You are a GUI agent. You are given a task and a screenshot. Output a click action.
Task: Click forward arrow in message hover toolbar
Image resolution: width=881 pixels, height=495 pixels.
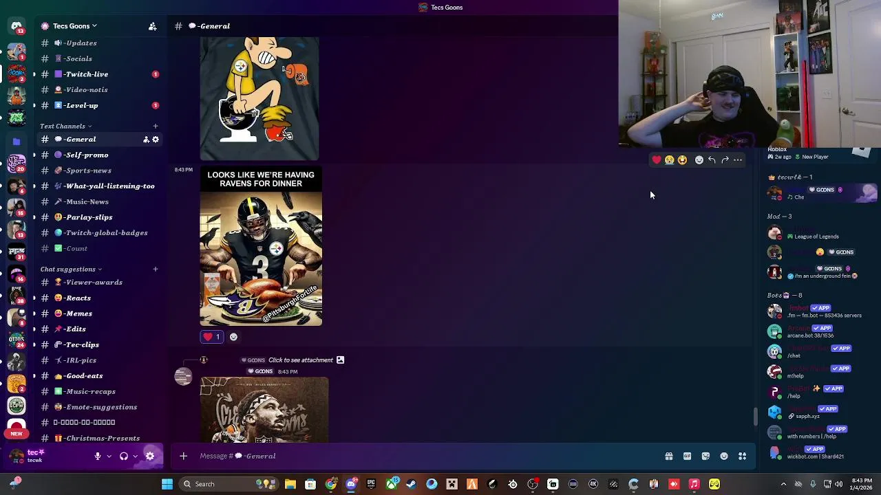tap(725, 160)
